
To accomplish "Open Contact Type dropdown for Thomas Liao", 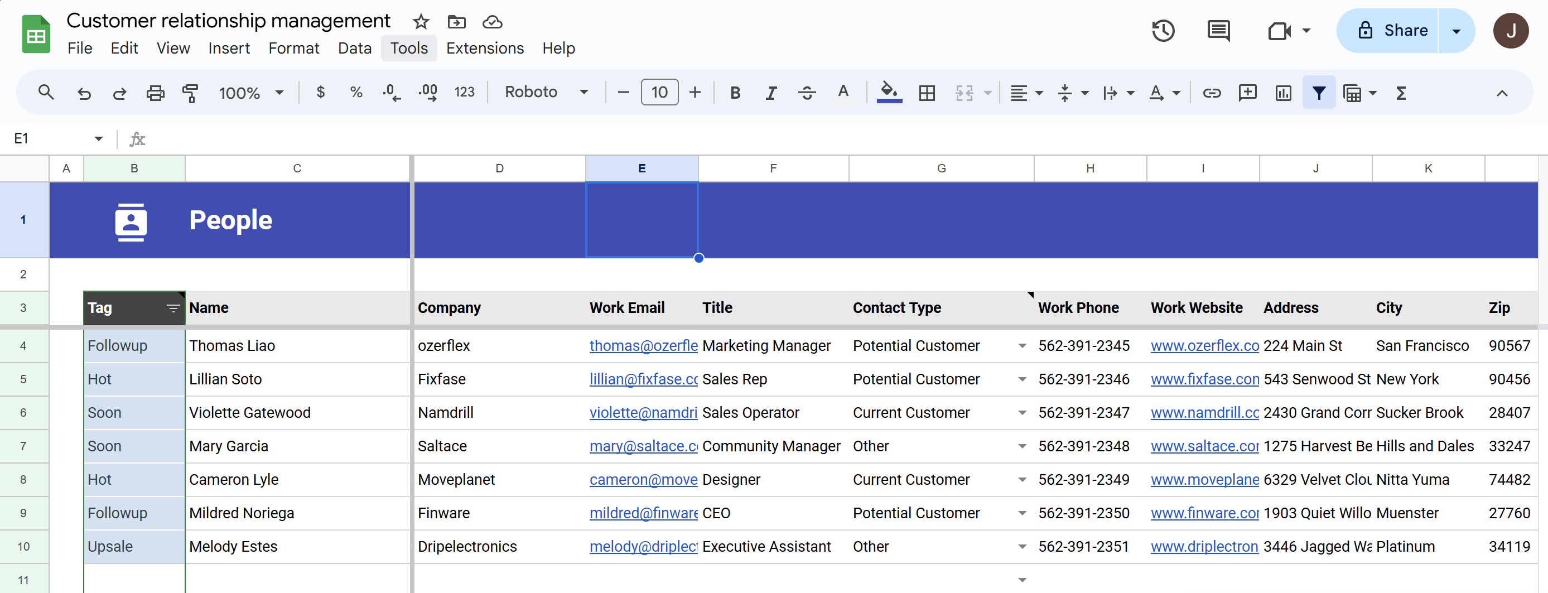I will 1021,346.
